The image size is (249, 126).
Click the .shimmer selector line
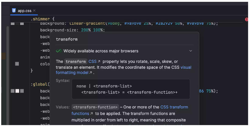(x=43, y=19)
